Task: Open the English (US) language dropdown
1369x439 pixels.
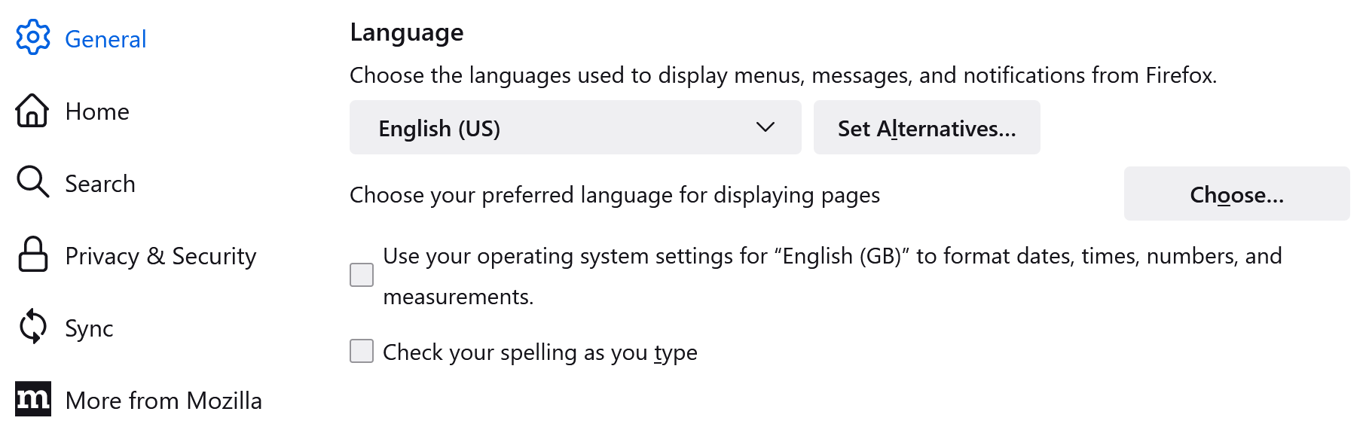Action: [x=575, y=127]
